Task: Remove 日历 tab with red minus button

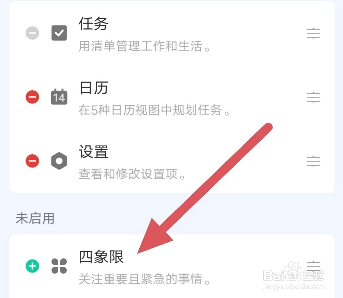Action: (x=33, y=97)
